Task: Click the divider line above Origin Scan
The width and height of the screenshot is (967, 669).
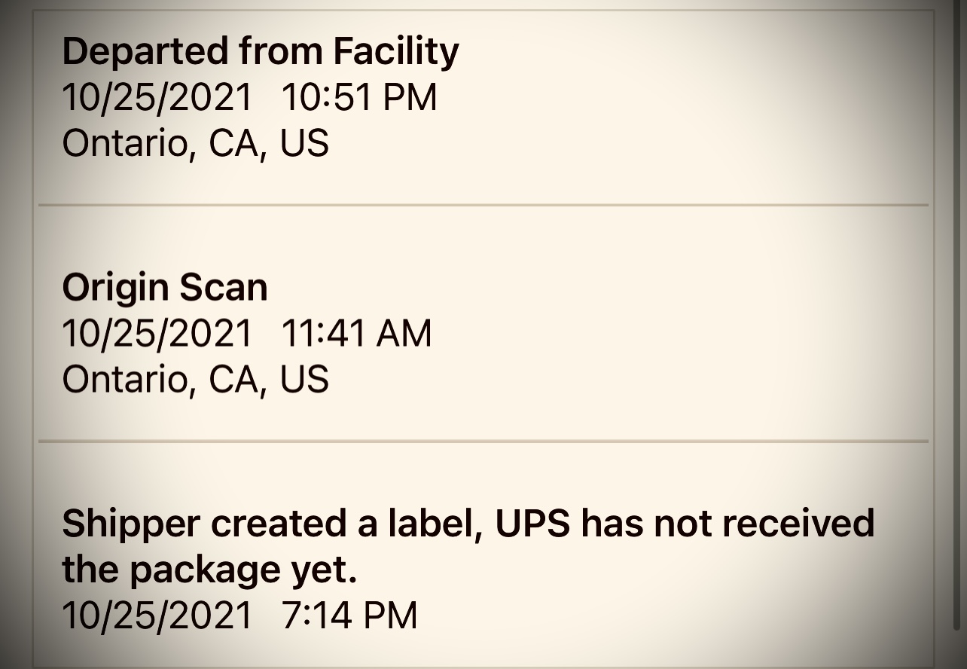Action: [483, 205]
